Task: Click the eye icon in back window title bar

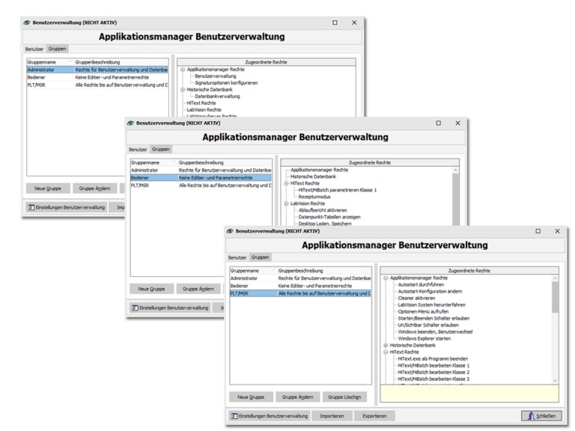Action: tap(26, 22)
